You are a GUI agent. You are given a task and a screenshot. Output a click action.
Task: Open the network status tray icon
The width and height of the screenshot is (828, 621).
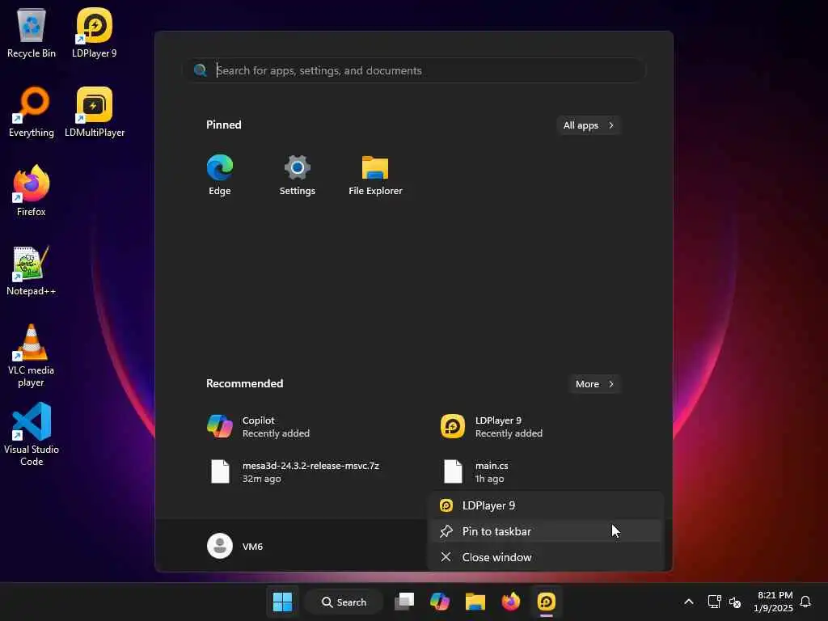pyautogui.click(x=714, y=602)
